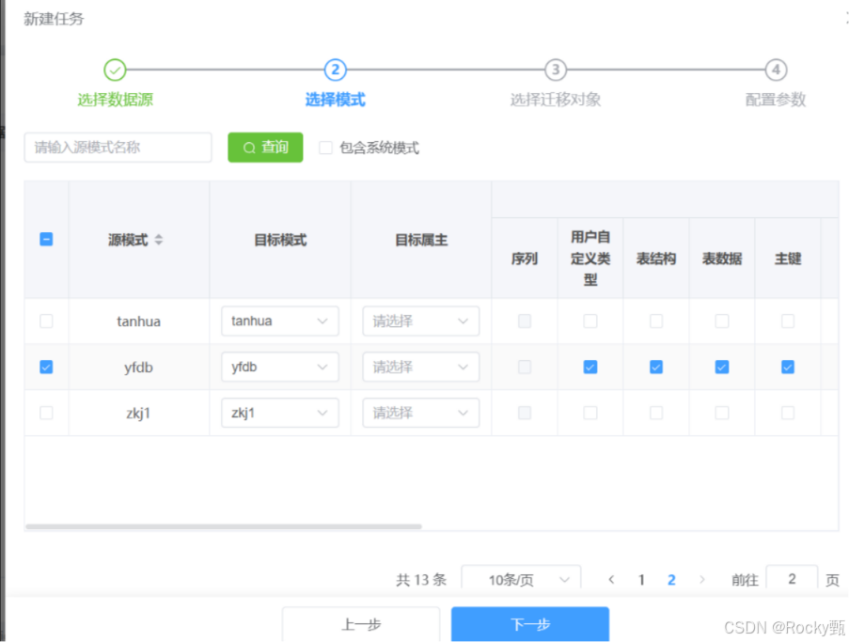
Task: Click the 序列 column header
Action: [x=525, y=258]
